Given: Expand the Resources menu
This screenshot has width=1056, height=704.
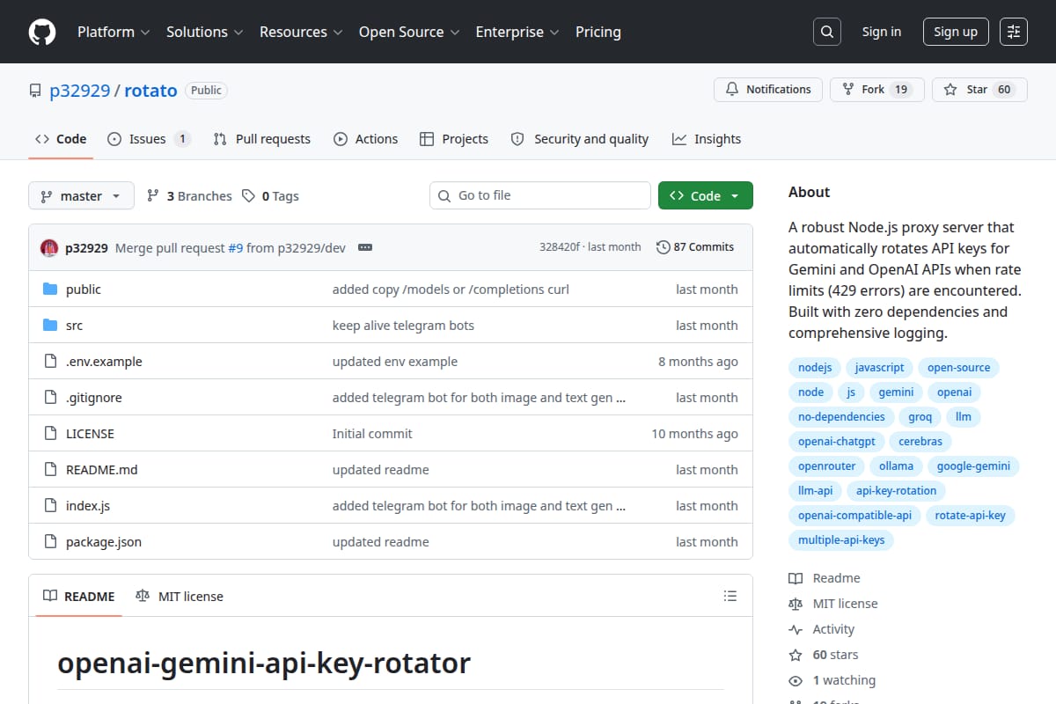Looking at the screenshot, I should click(301, 32).
